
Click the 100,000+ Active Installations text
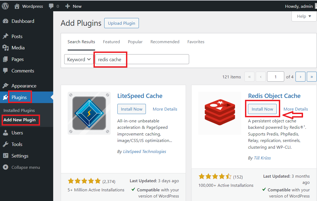click(x=226, y=185)
